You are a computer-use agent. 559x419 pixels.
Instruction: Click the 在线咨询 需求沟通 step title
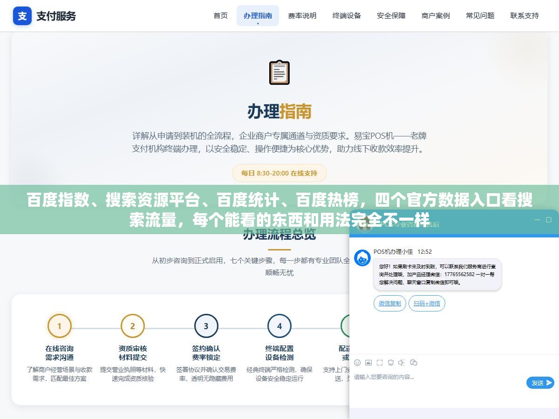click(x=59, y=353)
